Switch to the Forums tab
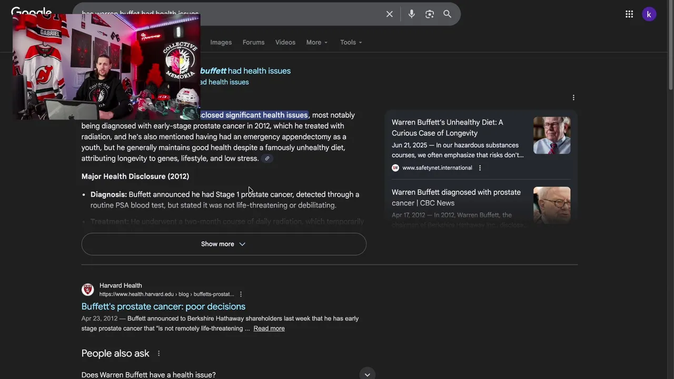The height and width of the screenshot is (379, 674). tap(254, 42)
